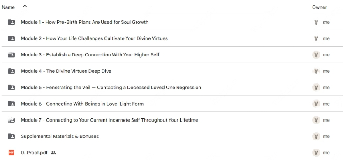Click the red PDF icon of 0. Proof.pdf
Screen dimensions: 343x160
click(11, 153)
